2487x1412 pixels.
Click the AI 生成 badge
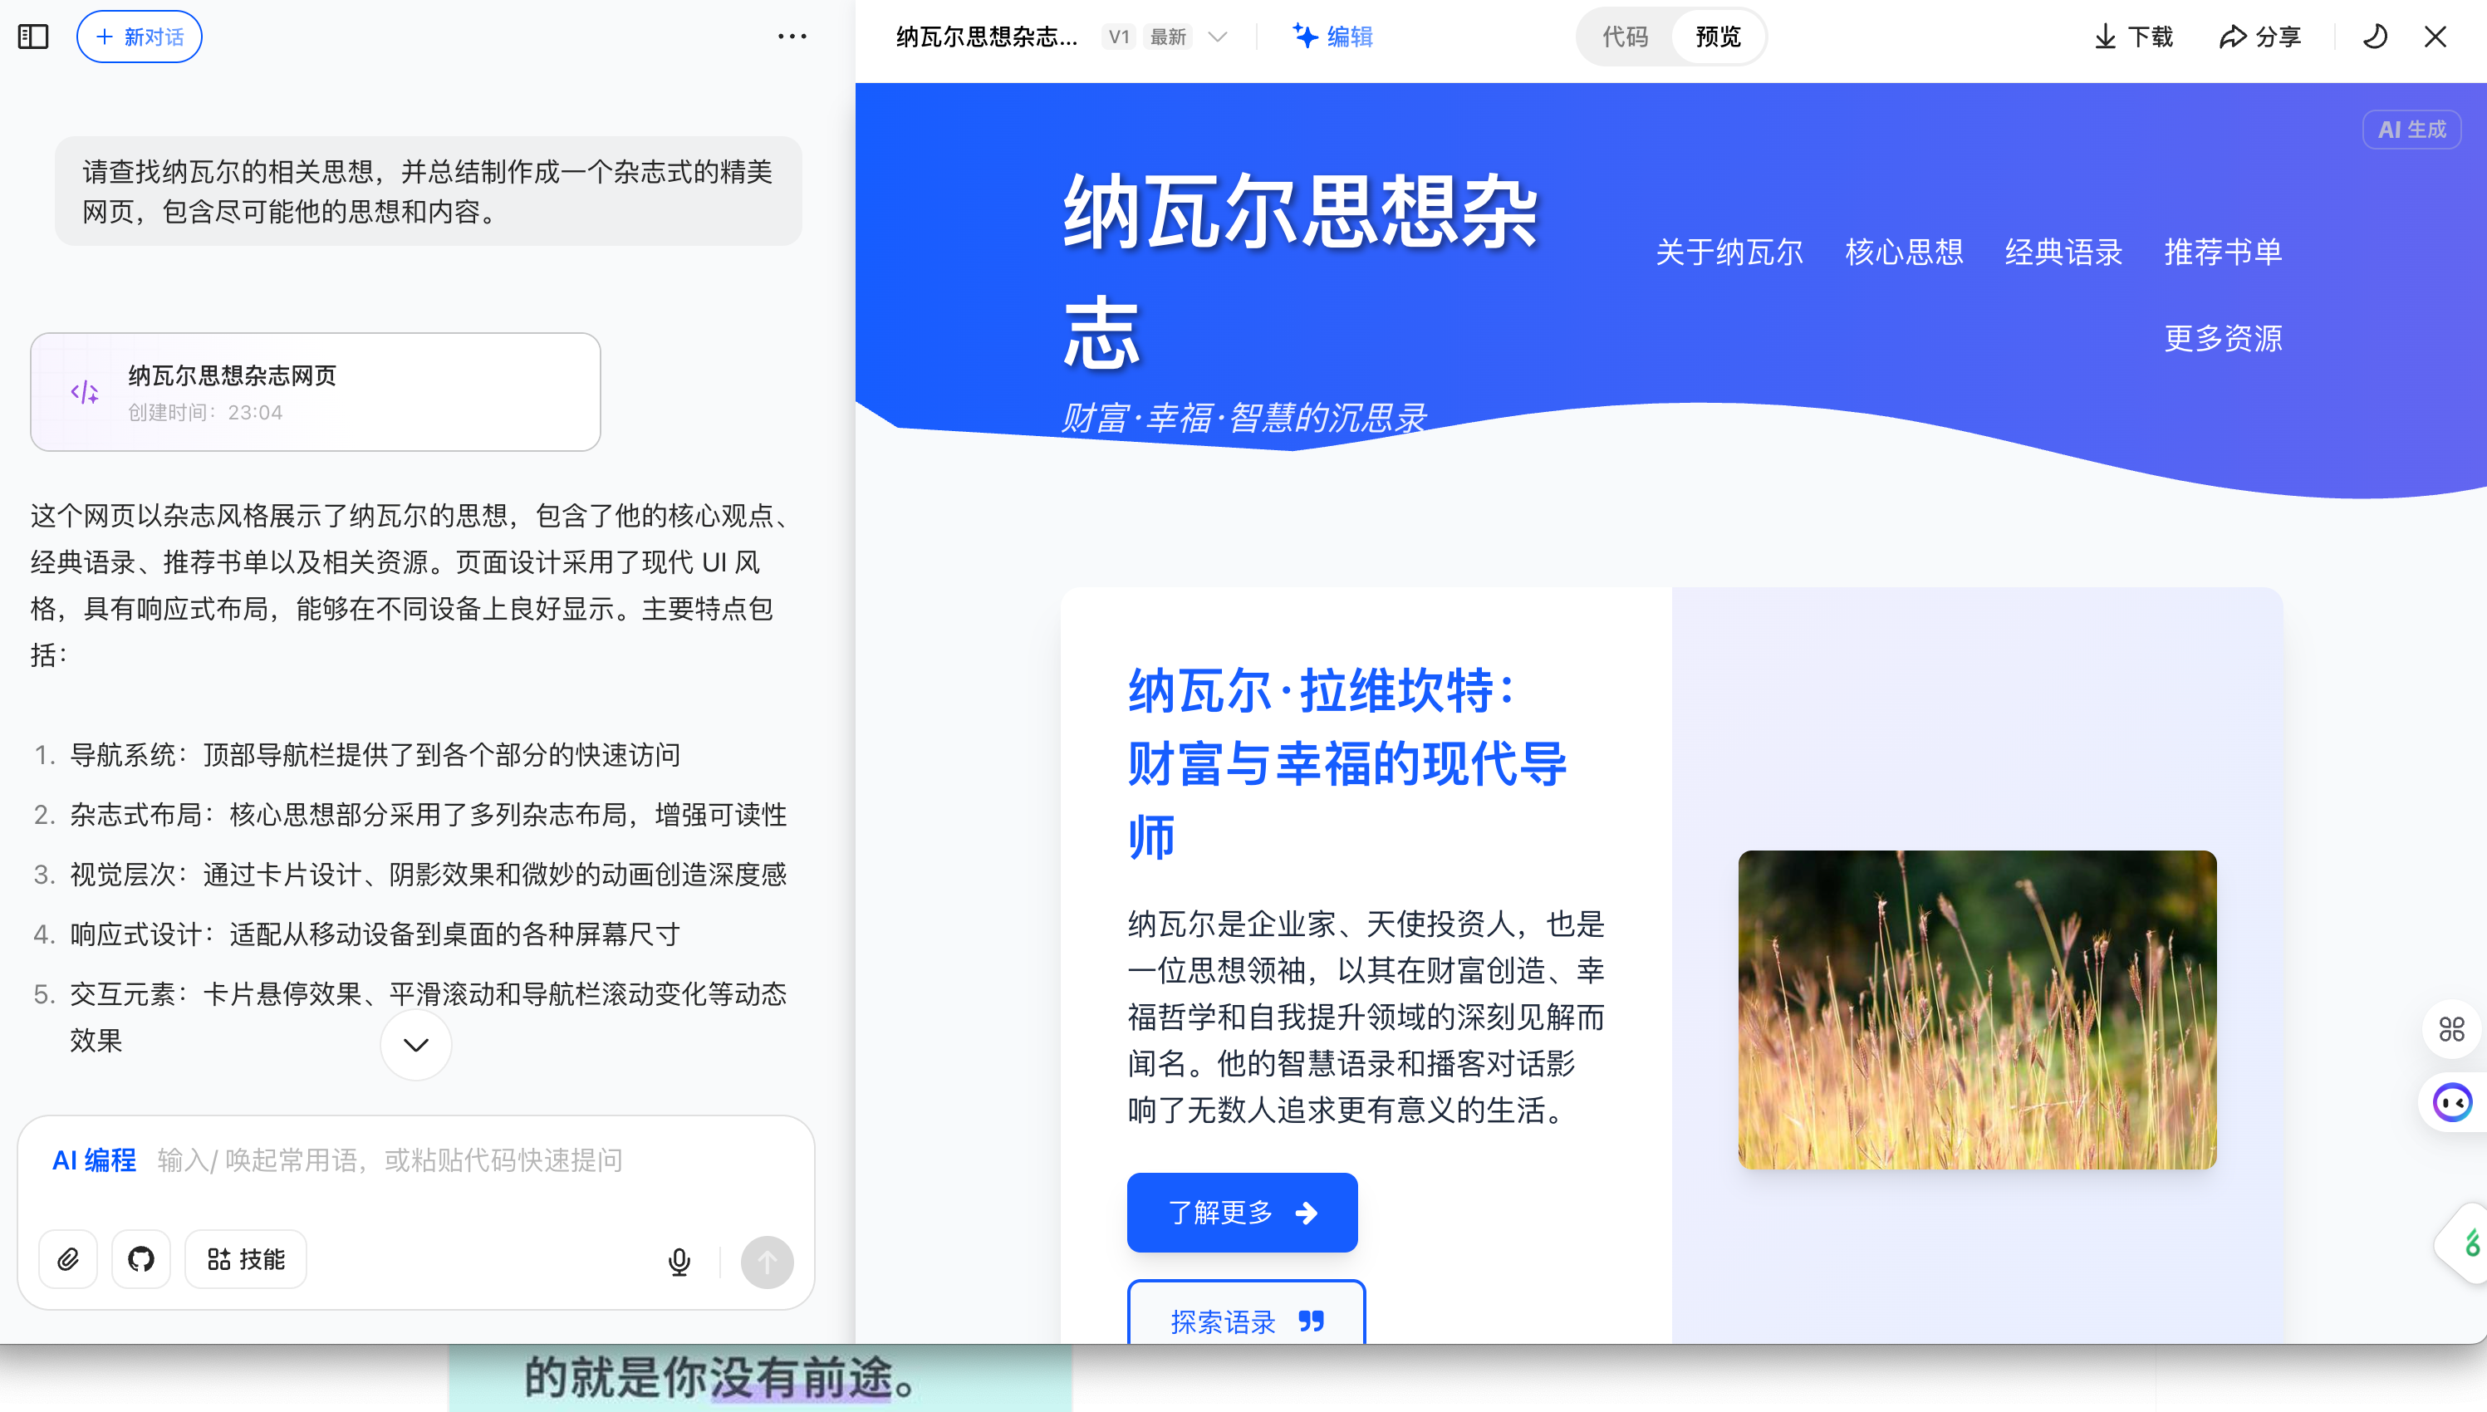coord(2411,129)
